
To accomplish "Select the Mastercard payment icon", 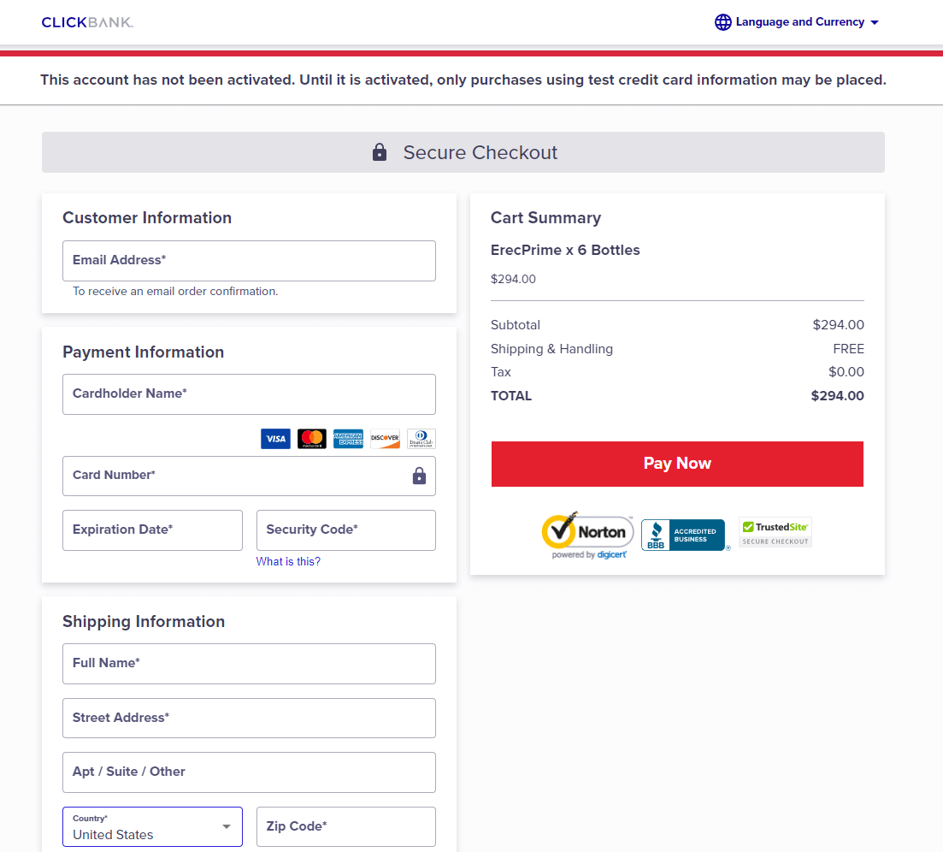I will pyautogui.click(x=311, y=438).
